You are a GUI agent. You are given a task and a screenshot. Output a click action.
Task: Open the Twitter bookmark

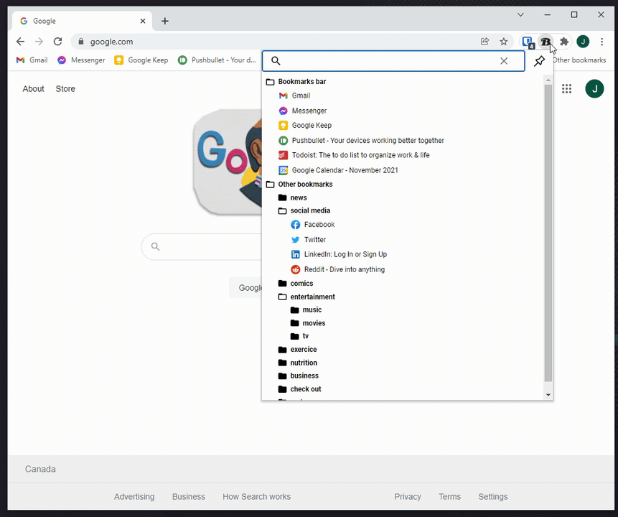click(x=314, y=239)
